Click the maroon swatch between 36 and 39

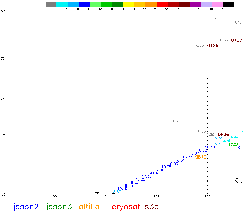click(x=184, y=4)
